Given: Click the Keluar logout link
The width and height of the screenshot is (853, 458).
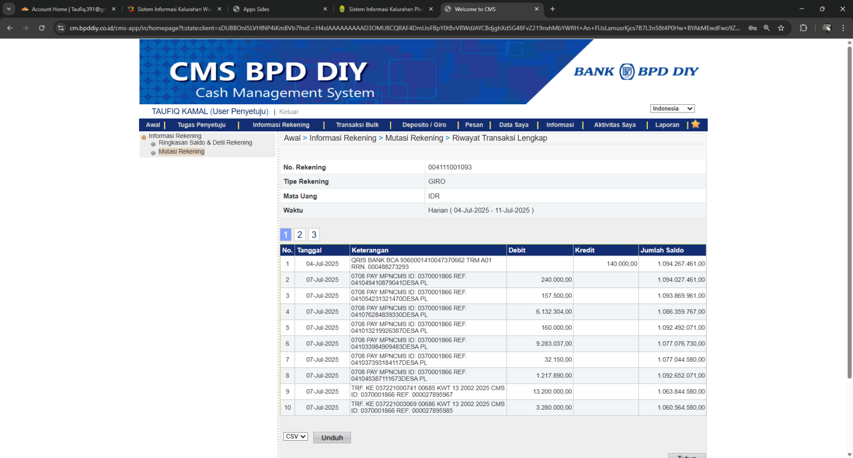Looking at the screenshot, I should [x=289, y=112].
